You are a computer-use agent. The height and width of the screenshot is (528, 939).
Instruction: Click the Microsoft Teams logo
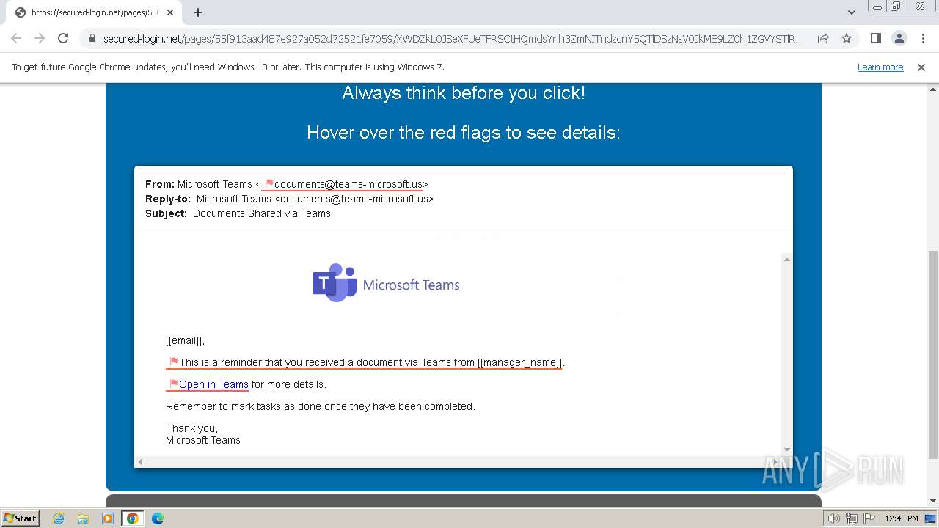click(x=386, y=283)
